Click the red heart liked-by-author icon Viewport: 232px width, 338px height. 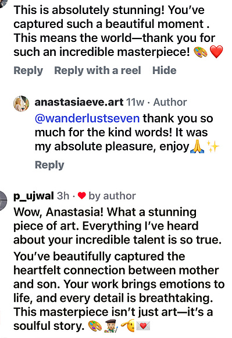pyautogui.click(x=82, y=196)
